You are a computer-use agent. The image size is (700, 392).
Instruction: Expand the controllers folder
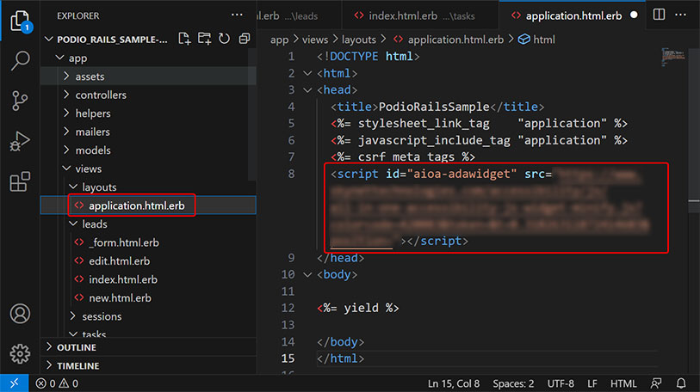[100, 95]
